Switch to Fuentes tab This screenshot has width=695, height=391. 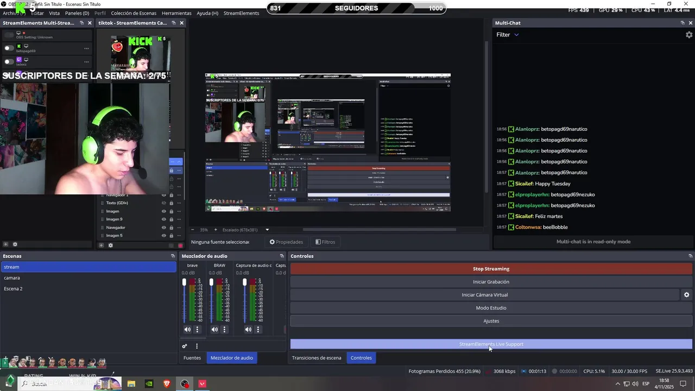pyautogui.click(x=192, y=358)
